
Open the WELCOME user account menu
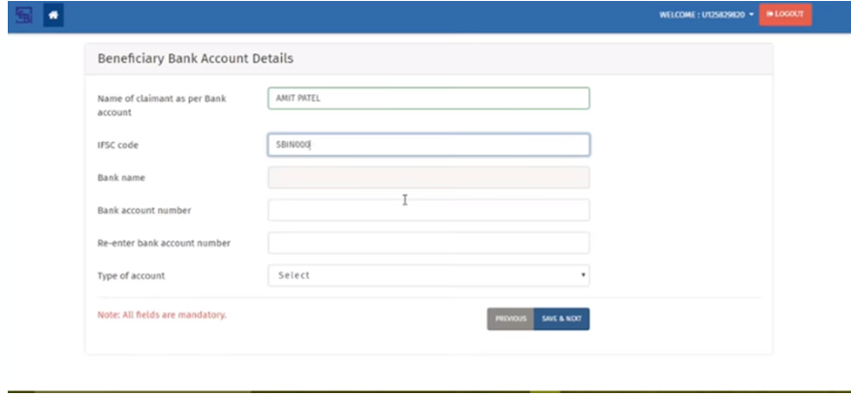[707, 15]
